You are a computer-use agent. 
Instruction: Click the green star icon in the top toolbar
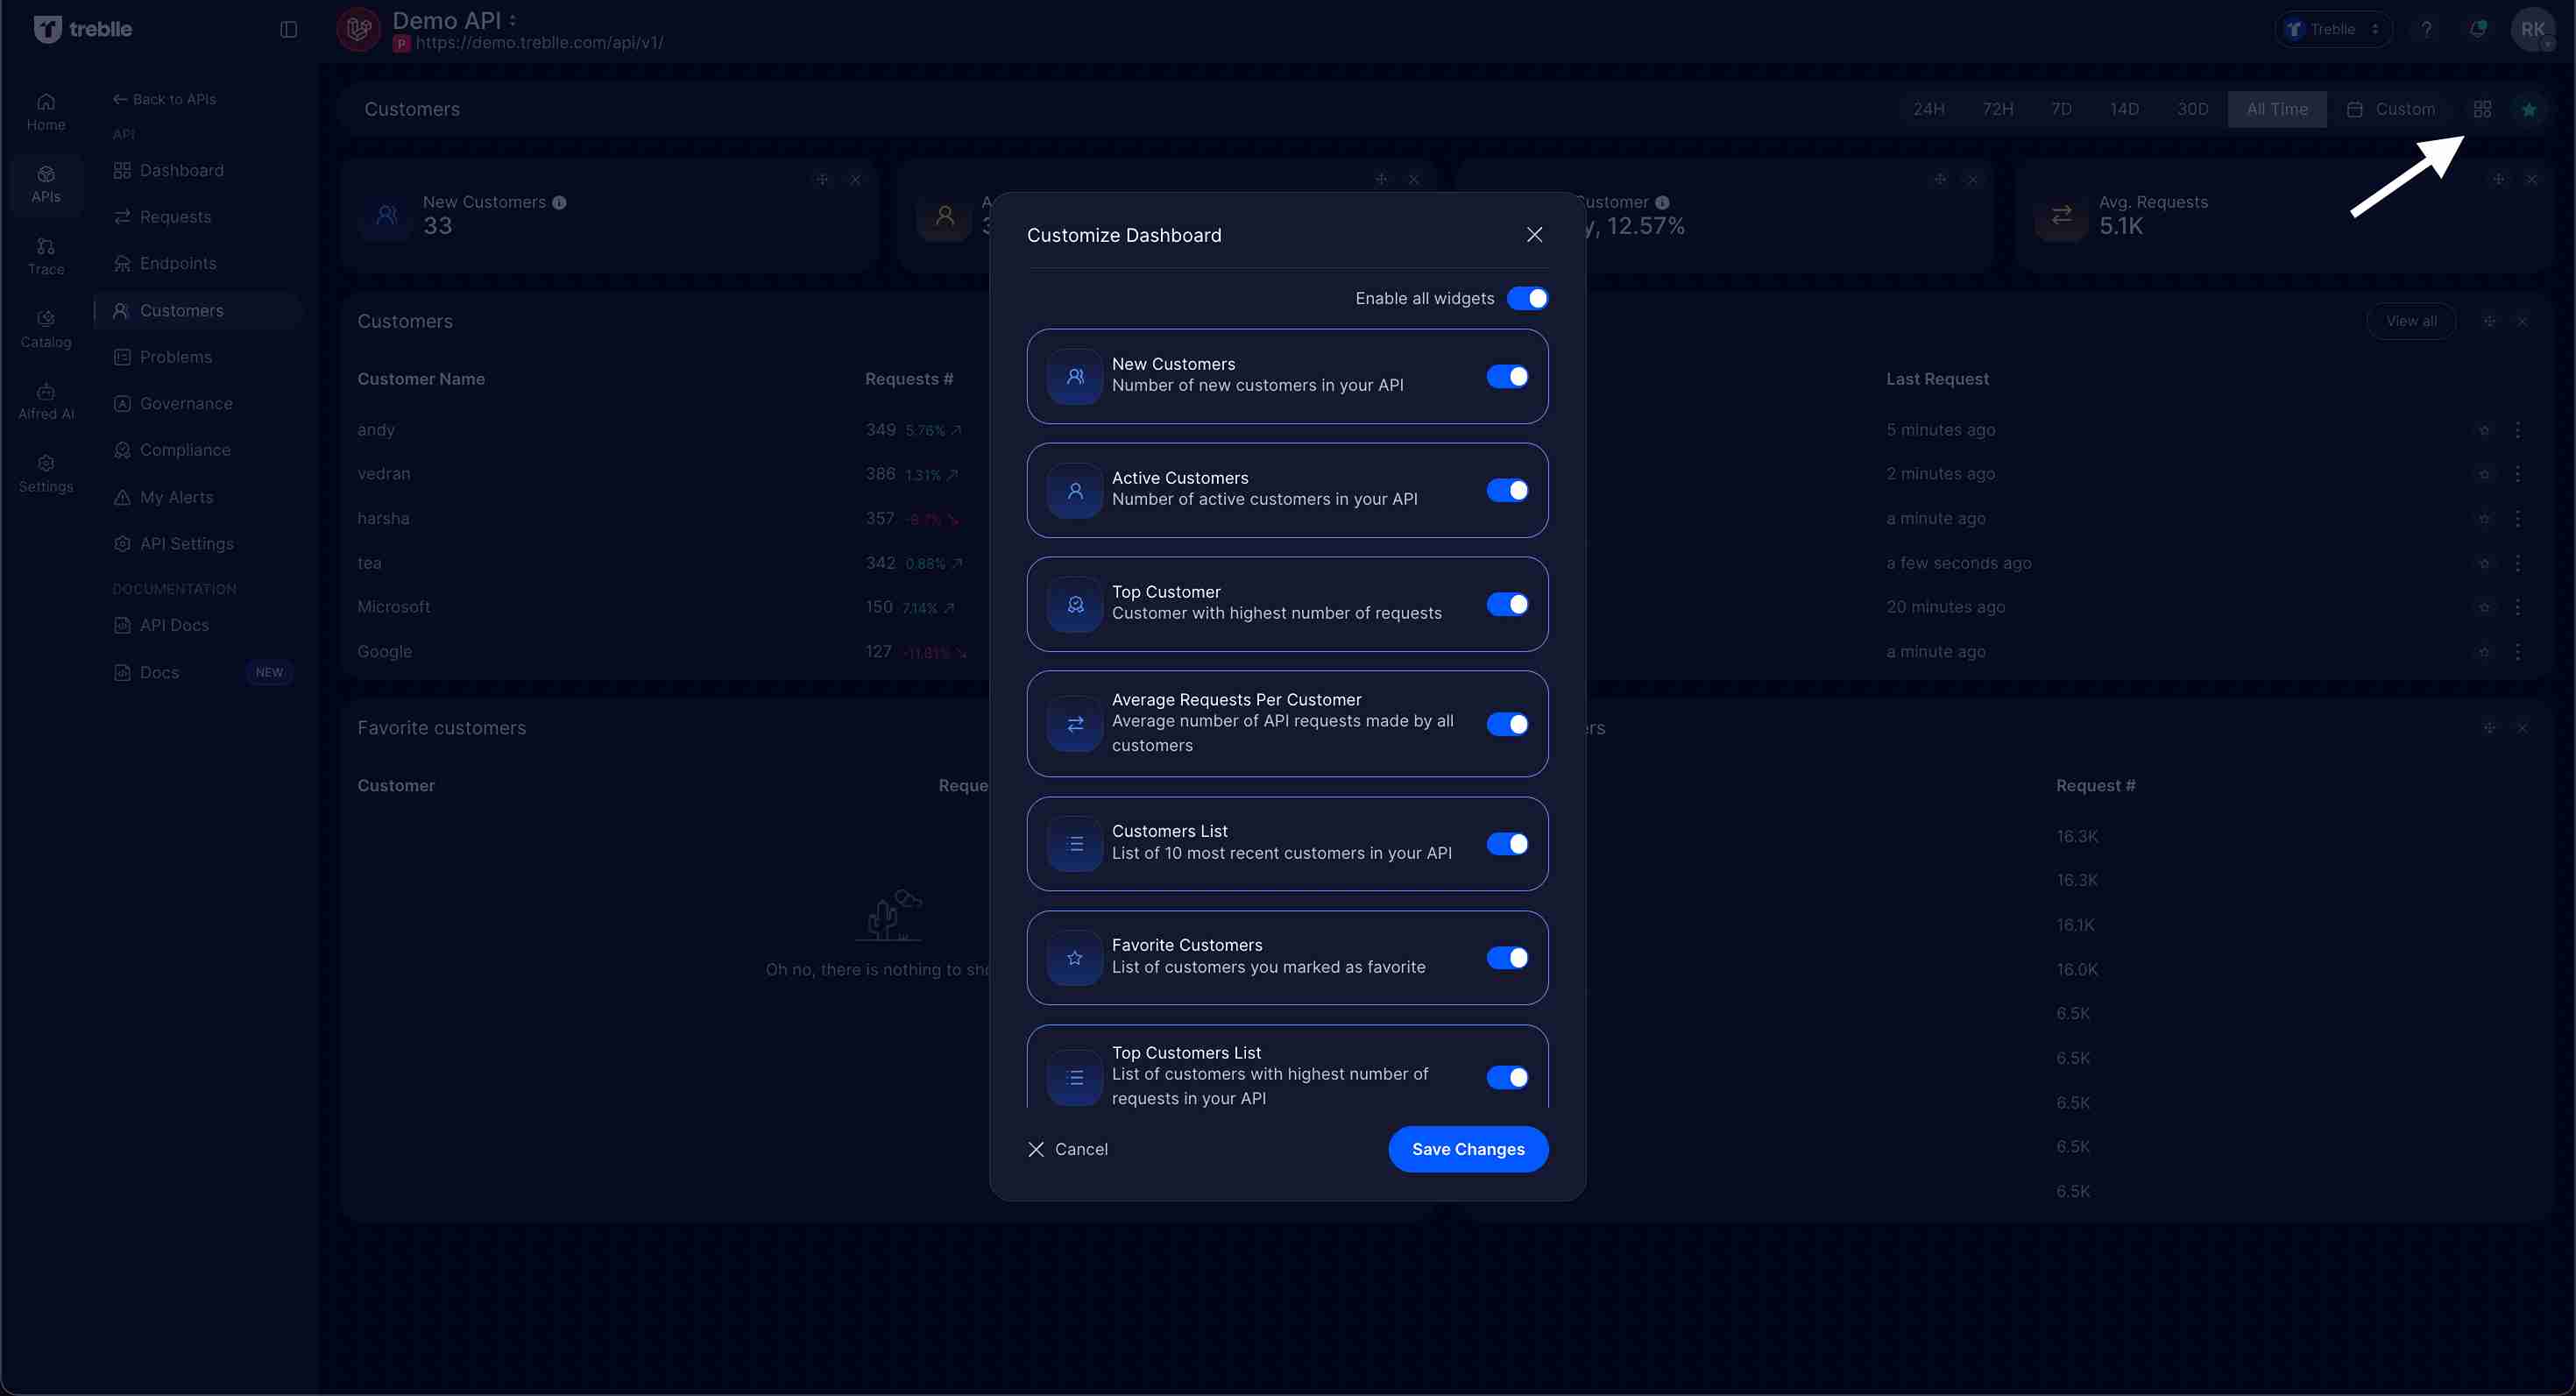click(x=2531, y=109)
